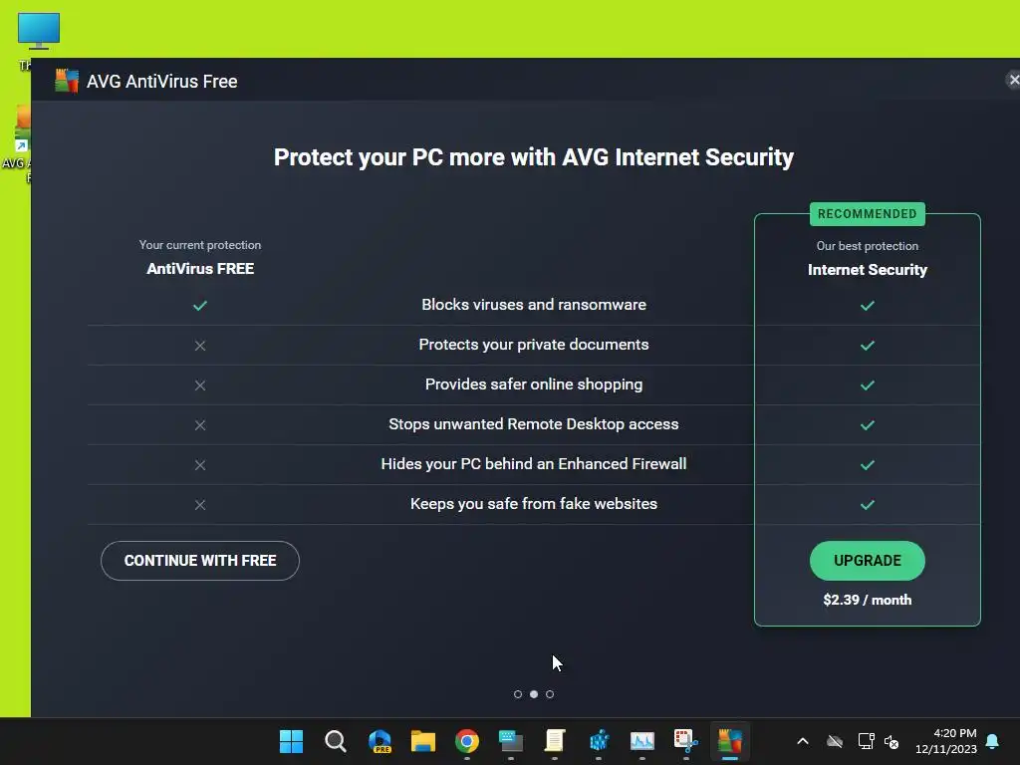Open the Windows Start menu
1020x765 pixels.
(291, 741)
